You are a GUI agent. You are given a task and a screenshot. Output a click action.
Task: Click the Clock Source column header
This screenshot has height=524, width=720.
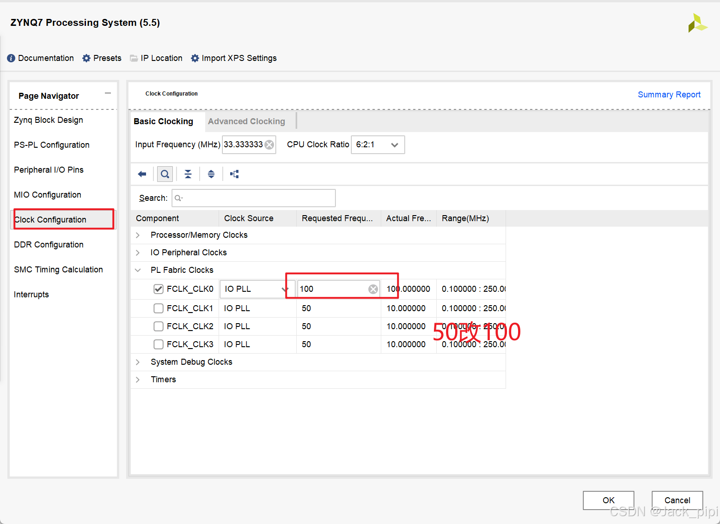258,218
